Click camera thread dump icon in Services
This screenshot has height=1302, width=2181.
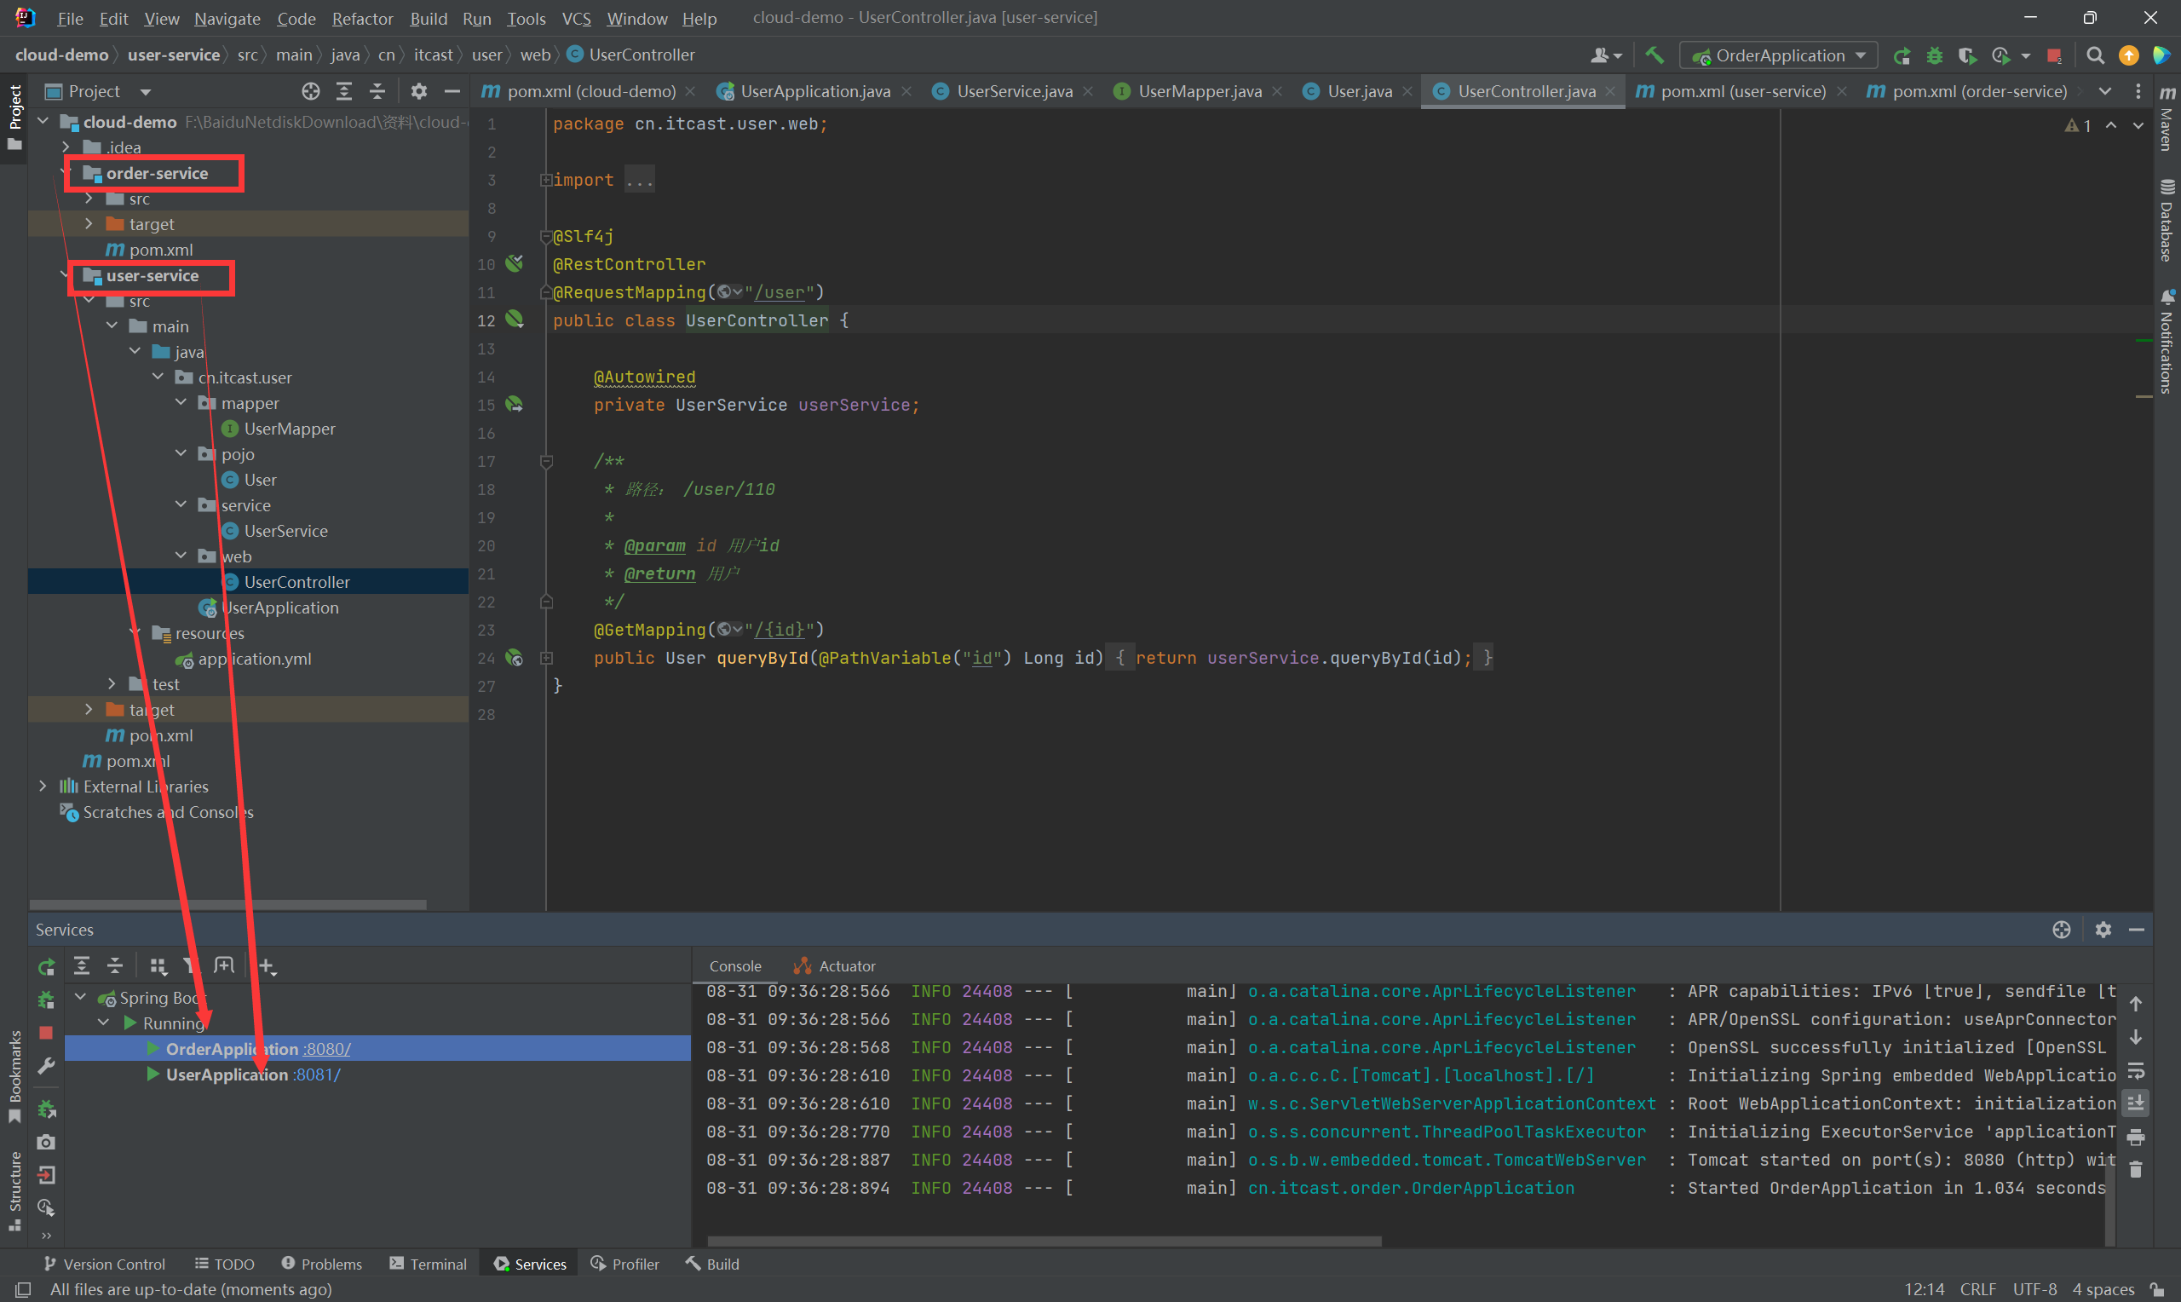click(47, 1142)
